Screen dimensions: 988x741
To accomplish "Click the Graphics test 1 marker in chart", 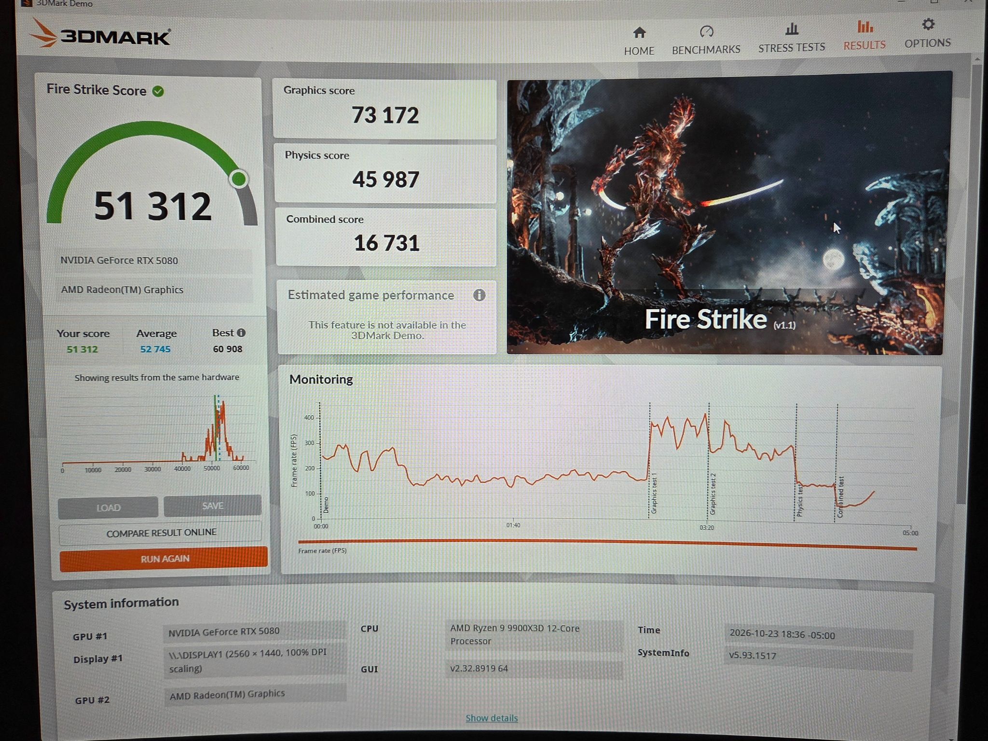I will pos(654,493).
